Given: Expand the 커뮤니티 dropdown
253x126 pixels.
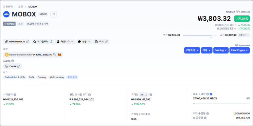Looking at the screenshot, I should [65, 42].
